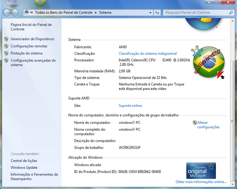Screen dimensions: 237x189
Task: Click the processor value 'Intel(R) Celeron(R) CPU'
Action: click(x=137, y=60)
